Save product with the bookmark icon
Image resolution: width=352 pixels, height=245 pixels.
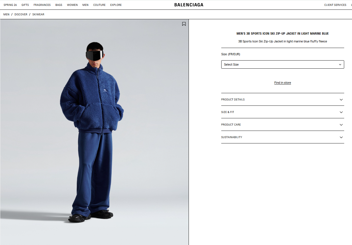184,24
